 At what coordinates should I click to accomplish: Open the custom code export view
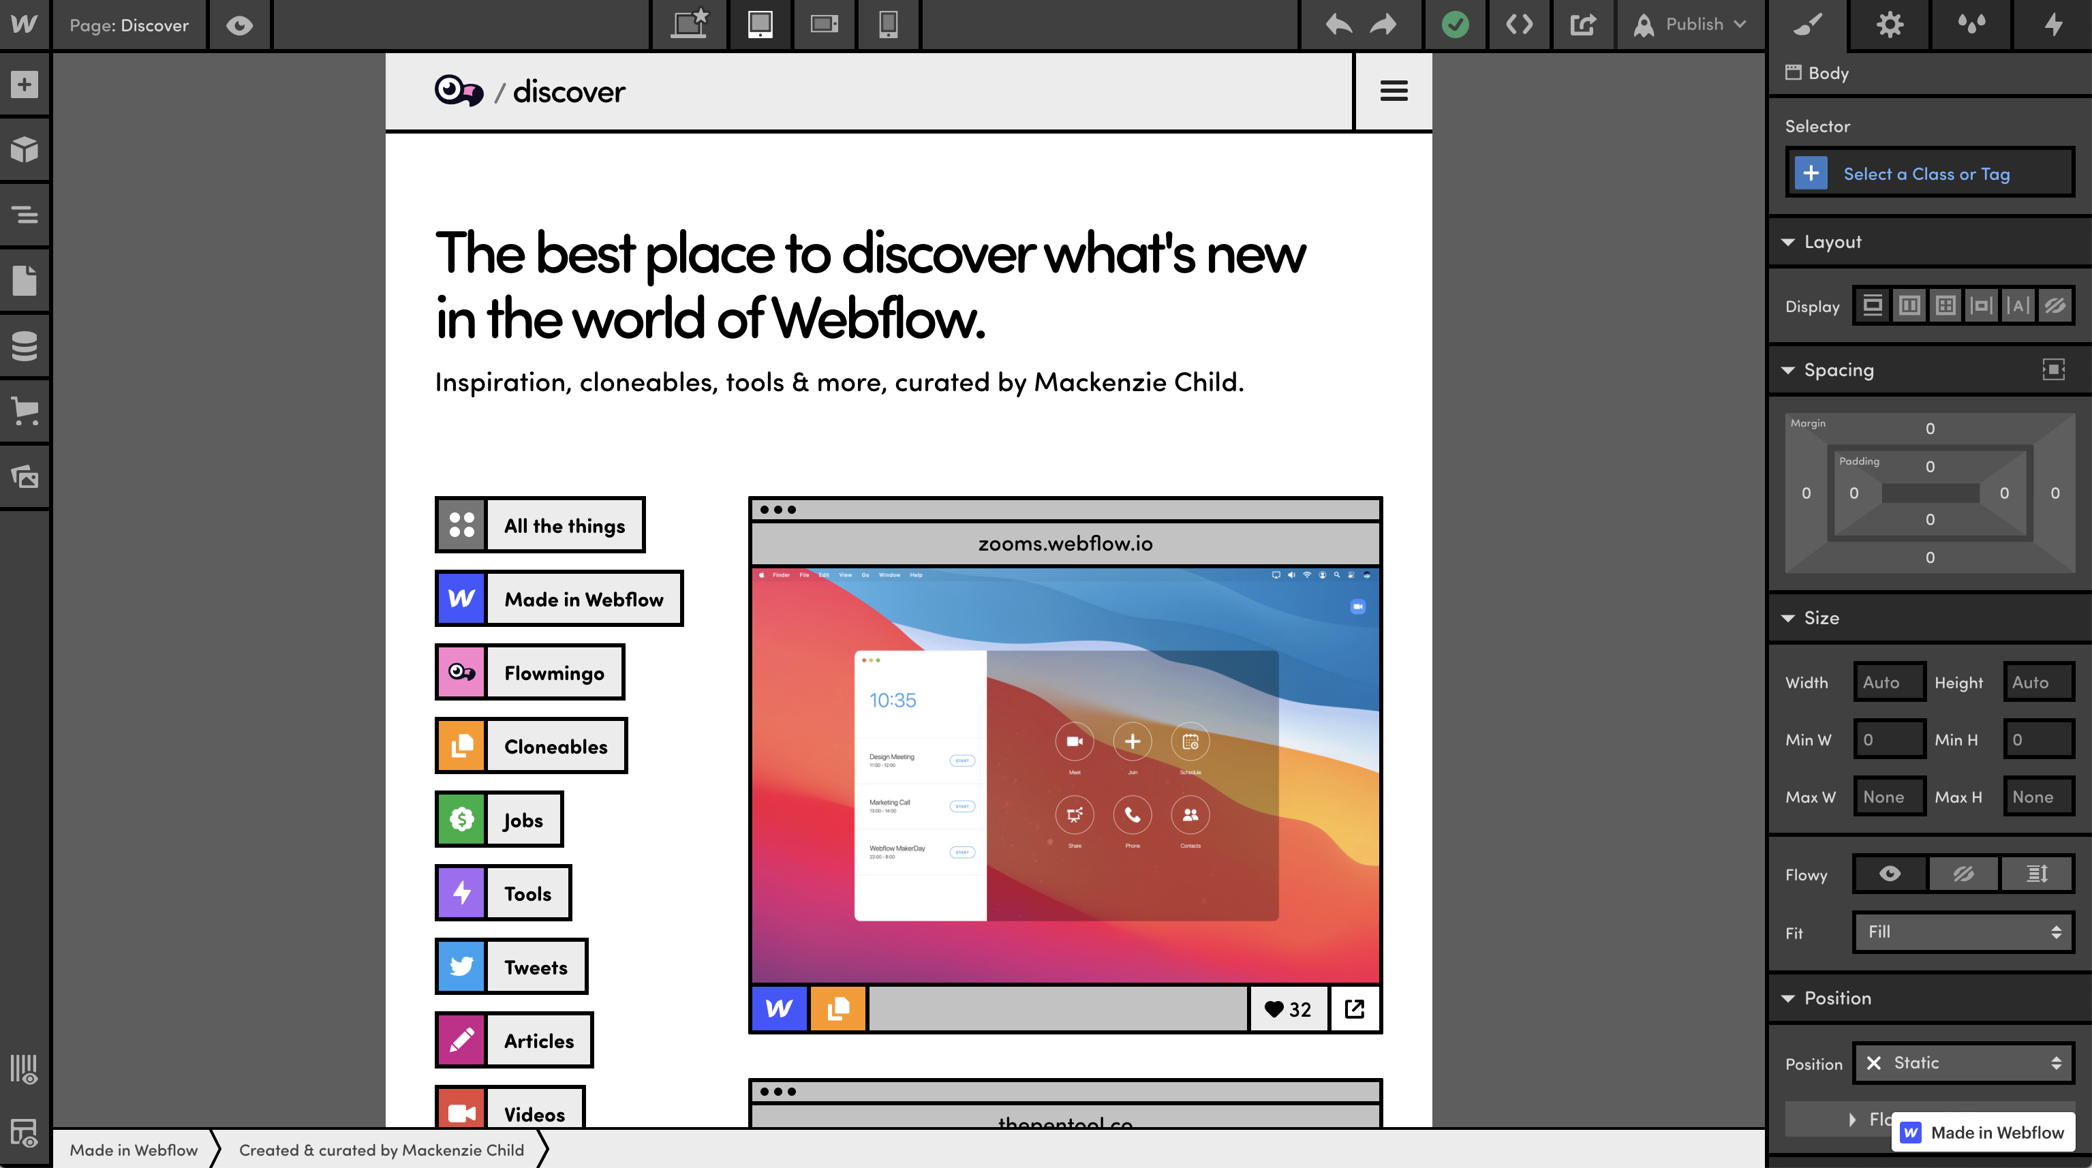(1520, 25)
